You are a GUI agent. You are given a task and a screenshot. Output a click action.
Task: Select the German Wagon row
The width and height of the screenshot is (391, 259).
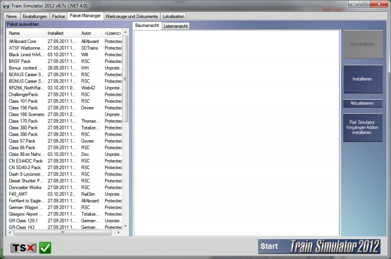(65, 208)
